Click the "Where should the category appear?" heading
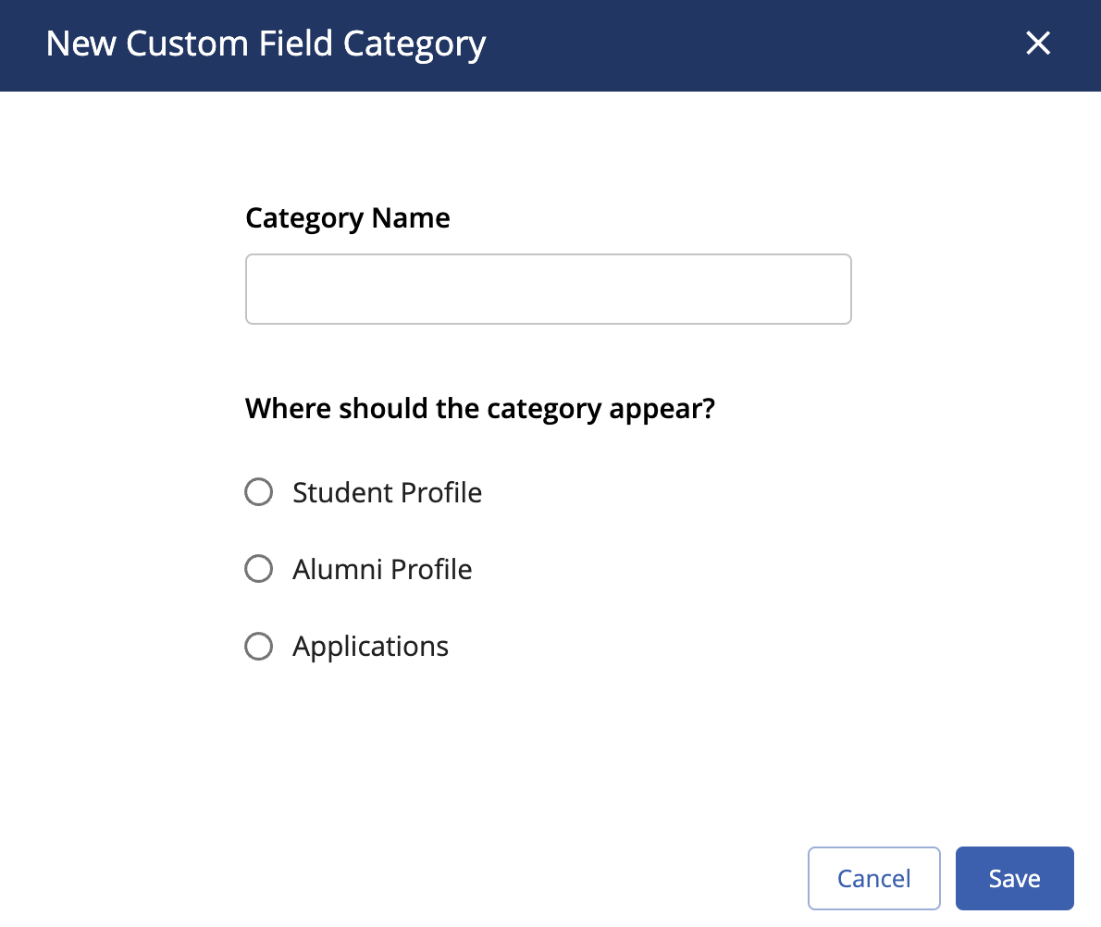The image size is (1101, 927). point(479,409)
